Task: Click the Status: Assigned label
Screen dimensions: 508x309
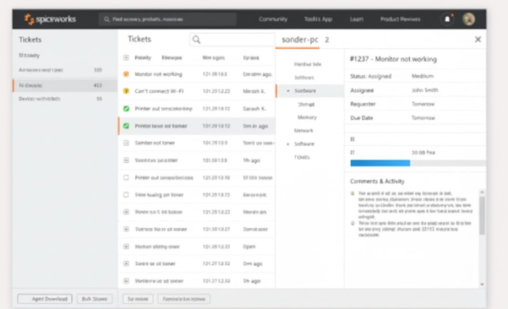Action: click(x=370, y=76)
